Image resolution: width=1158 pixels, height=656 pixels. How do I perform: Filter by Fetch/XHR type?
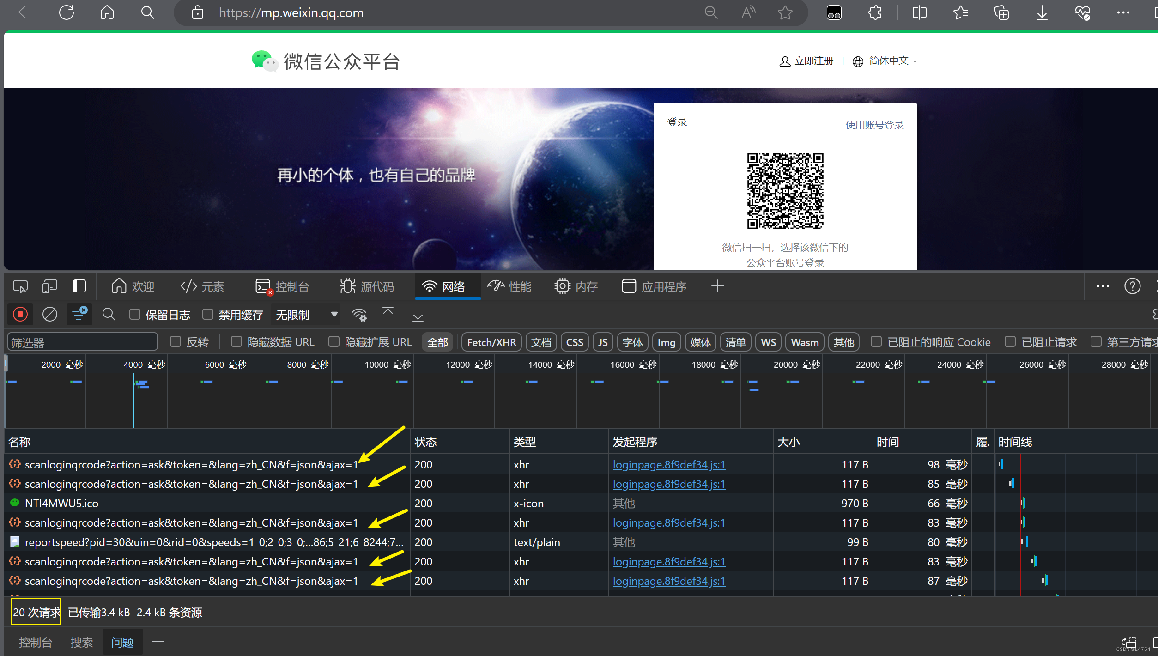click(491, 342)
